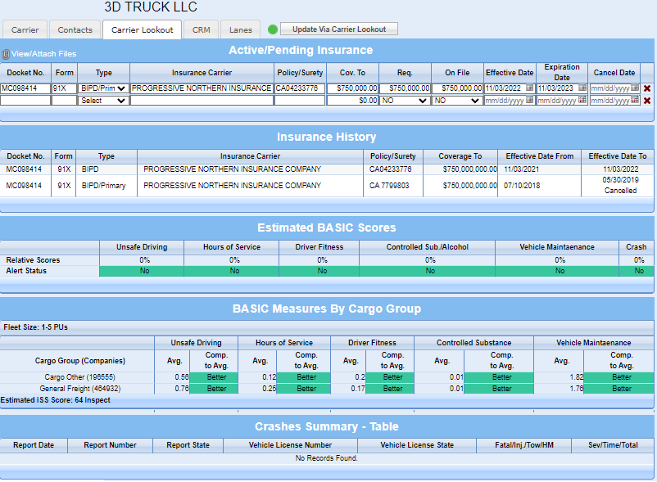Open calendar picker for the 11/03/2023 expiration date

tap(582, 88)
